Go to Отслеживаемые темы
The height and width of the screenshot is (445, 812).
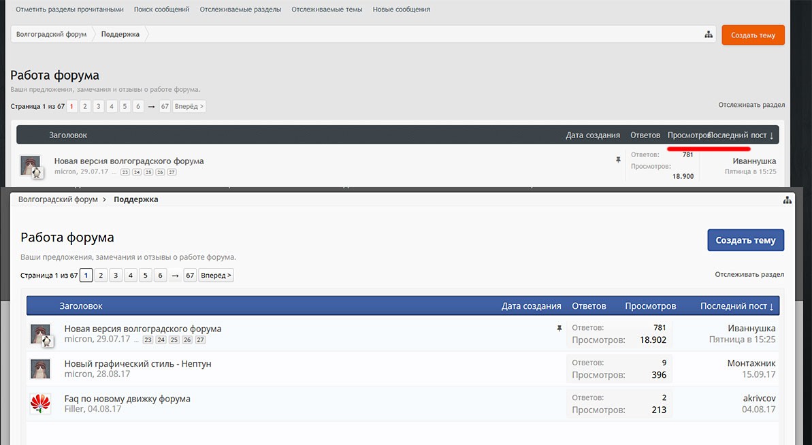[327, 10]
